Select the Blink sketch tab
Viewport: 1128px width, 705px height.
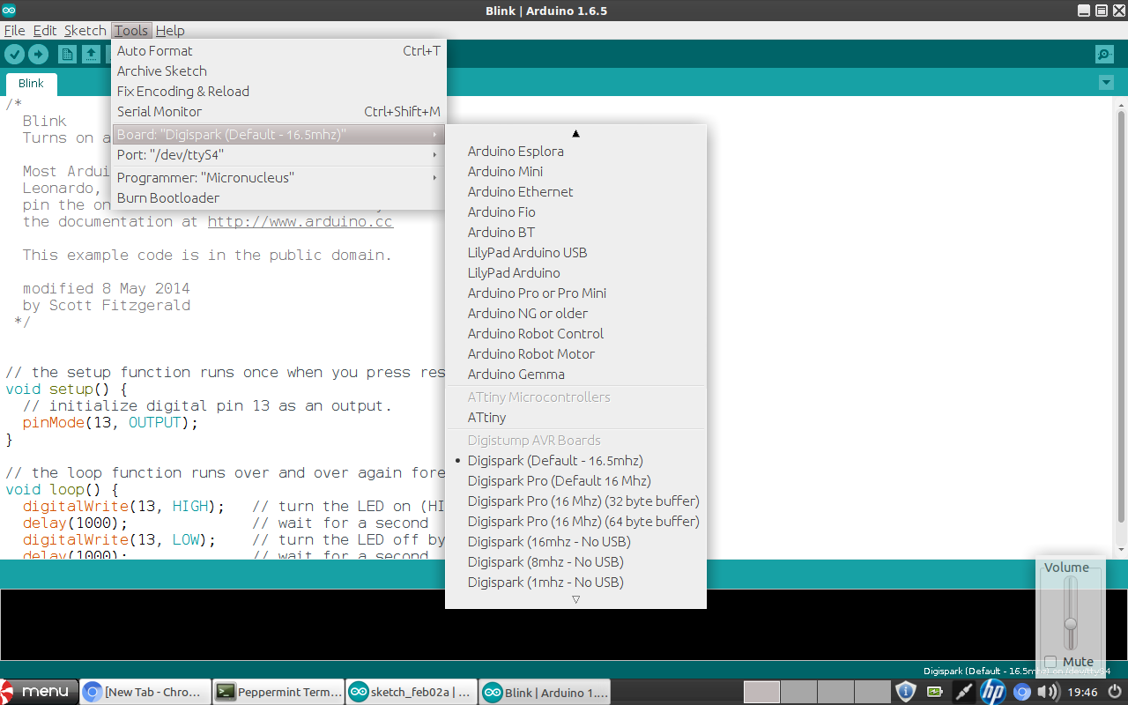[x=31, y=83]
